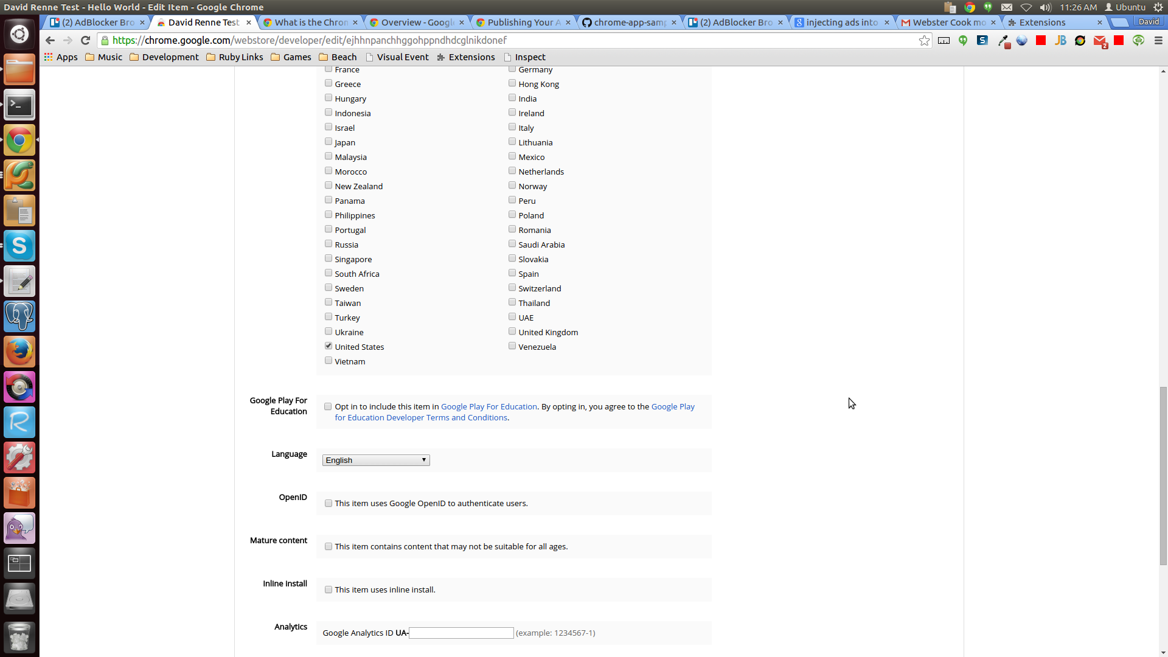Open the Apps shortcut in bookmarks bar
Viewport: 1168px width, 657px height.
(61, 57)
